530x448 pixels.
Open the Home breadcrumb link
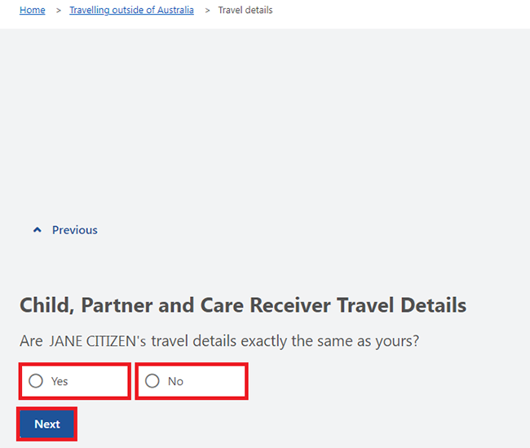pyautogui.click(x=33, y=10)
